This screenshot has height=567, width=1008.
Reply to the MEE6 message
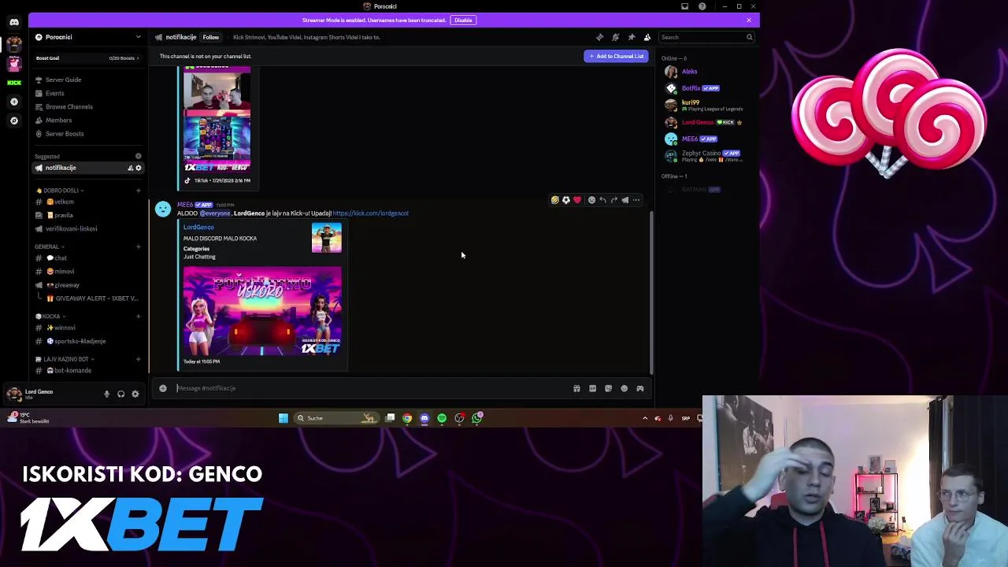click(x=602, y=200)
